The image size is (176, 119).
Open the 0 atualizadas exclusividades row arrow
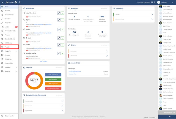point(62,101)
